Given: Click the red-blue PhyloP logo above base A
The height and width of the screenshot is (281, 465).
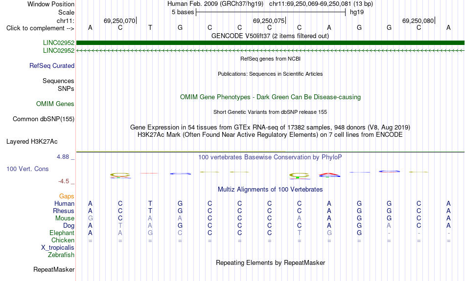Looking at the screenshot, I should [x=329, y=175].
